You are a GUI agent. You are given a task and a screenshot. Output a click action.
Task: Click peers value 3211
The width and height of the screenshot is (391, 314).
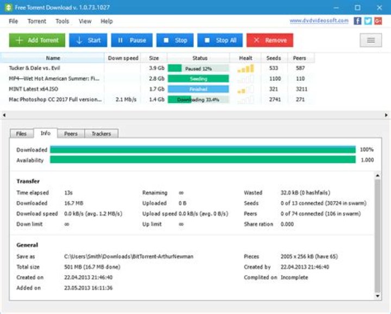[x=301, y=89]
